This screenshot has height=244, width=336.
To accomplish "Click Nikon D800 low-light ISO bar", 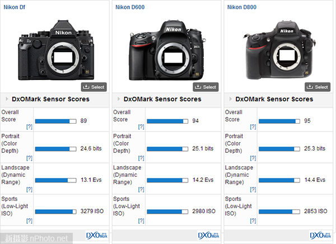I will (x=279, y=212).
